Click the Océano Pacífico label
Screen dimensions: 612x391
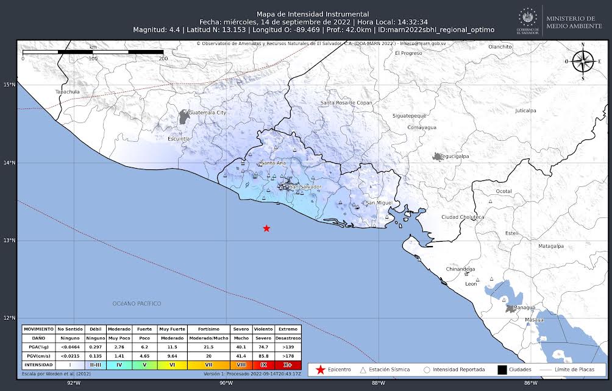[137, 303]
